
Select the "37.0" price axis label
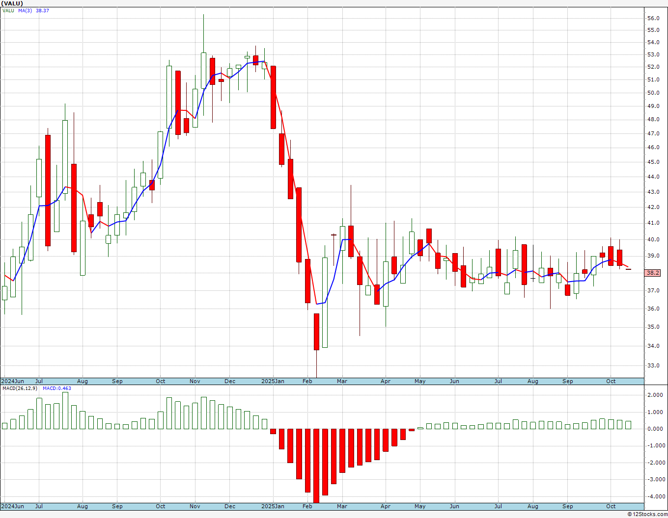tap(653, 290)
